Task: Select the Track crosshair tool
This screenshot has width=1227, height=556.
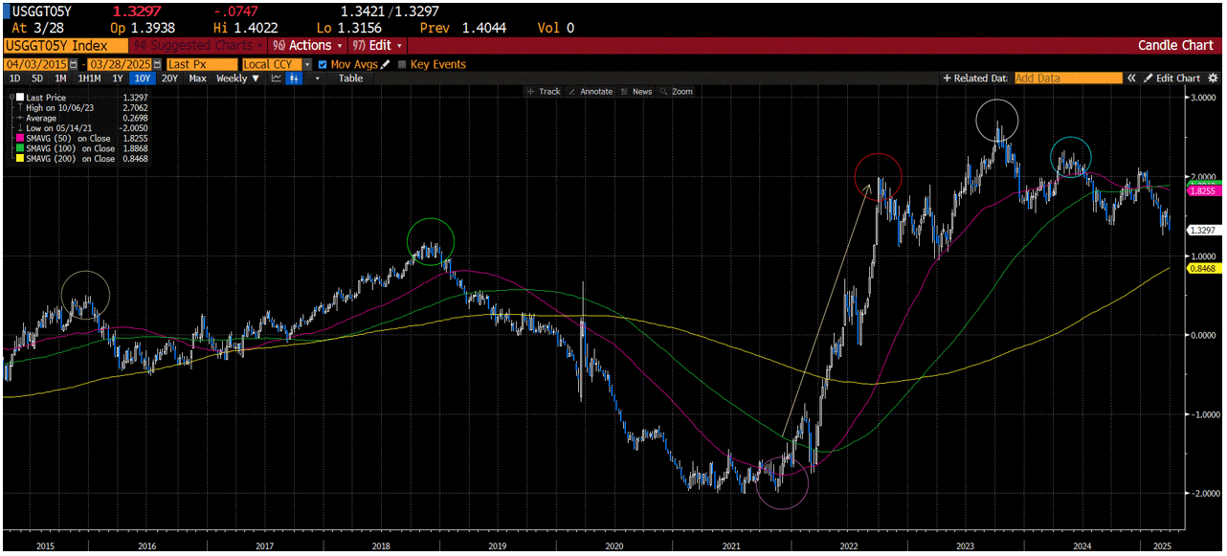Action: tap(546, 91)
